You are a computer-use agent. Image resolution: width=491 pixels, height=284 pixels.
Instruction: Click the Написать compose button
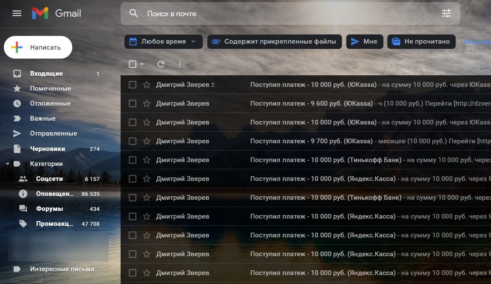coord(38,47)
